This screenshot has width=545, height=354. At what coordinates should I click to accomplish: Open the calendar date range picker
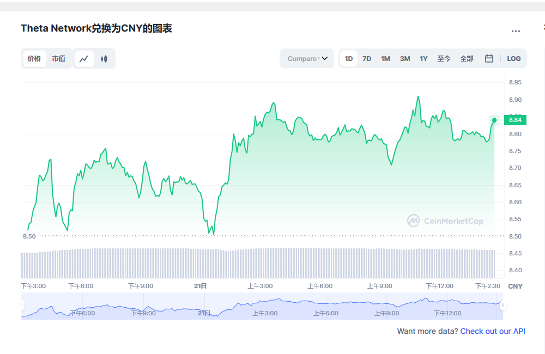(x=489, y=58)
